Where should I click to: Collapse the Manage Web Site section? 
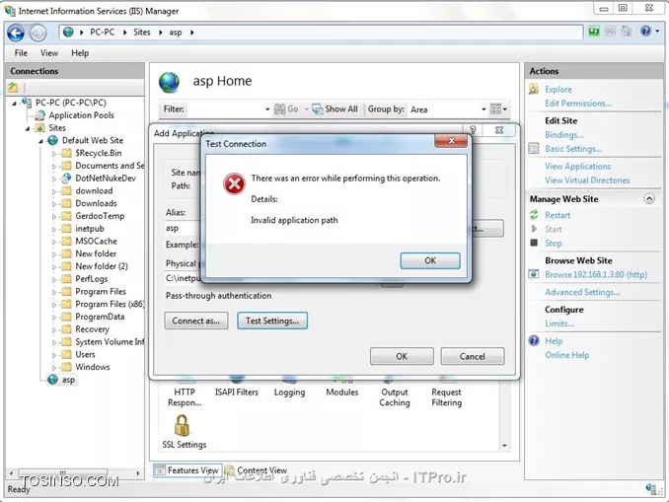[649, 199]
